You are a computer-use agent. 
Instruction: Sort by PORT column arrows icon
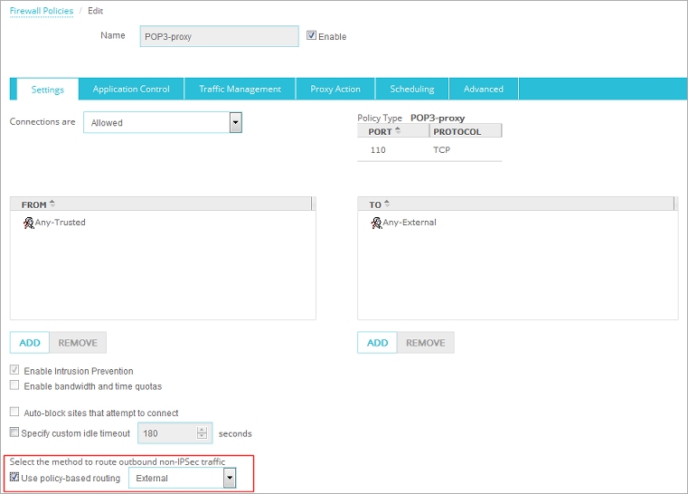coord(398,131)
